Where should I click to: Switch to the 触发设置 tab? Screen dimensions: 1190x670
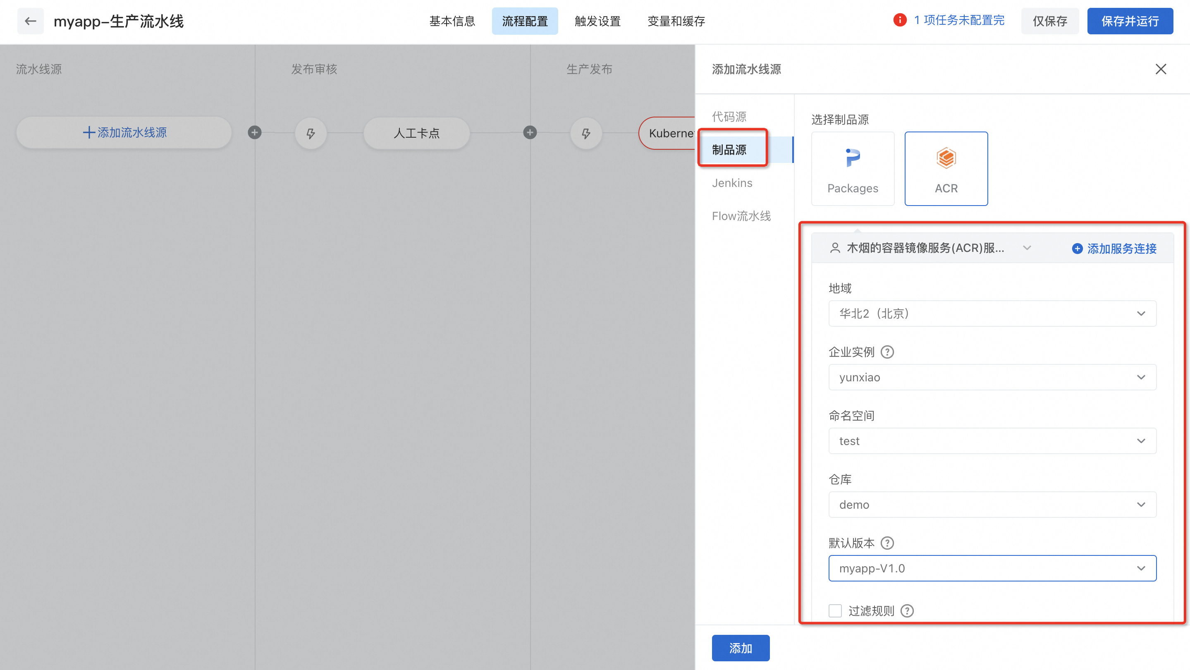[x=597, y=21]
